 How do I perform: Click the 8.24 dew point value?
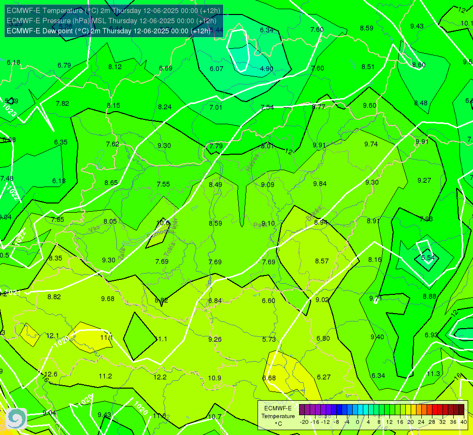pyautogui.click(x=165, y=107)
